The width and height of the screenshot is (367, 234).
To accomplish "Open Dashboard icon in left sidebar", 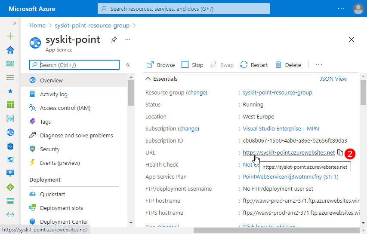I will [x=10, y=63].
